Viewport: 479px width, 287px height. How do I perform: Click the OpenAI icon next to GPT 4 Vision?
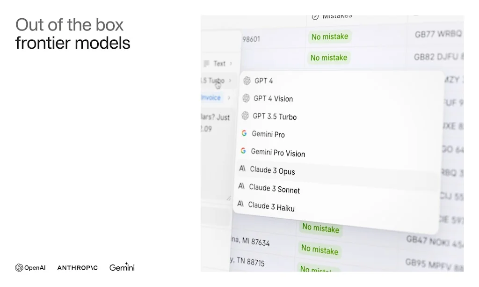[246, 99]
